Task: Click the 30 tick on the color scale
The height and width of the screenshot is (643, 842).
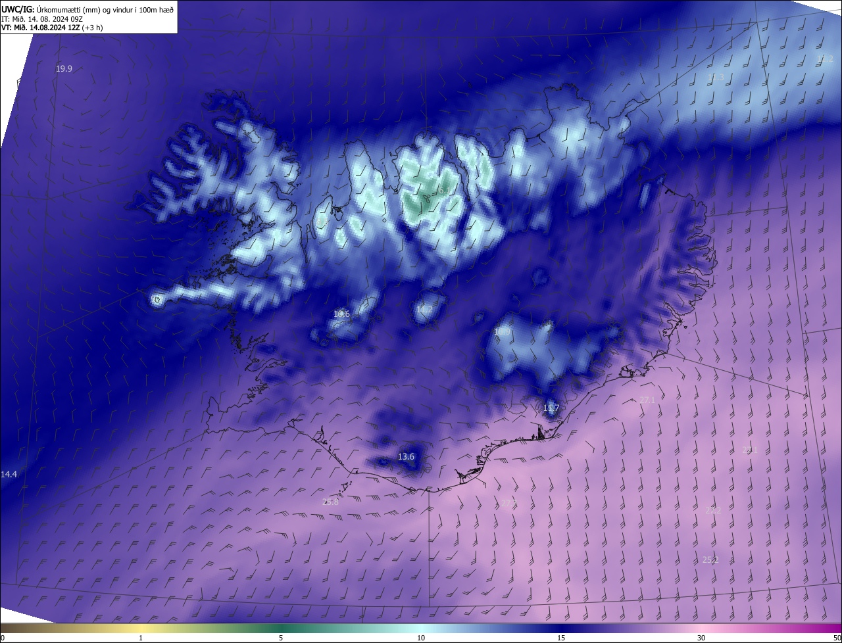Action: (701, 638)
